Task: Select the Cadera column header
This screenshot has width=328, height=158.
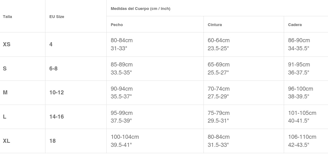Action: [295, 25]
